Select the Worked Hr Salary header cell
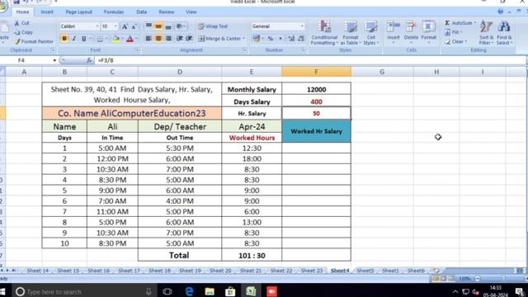 coord(316,131)
